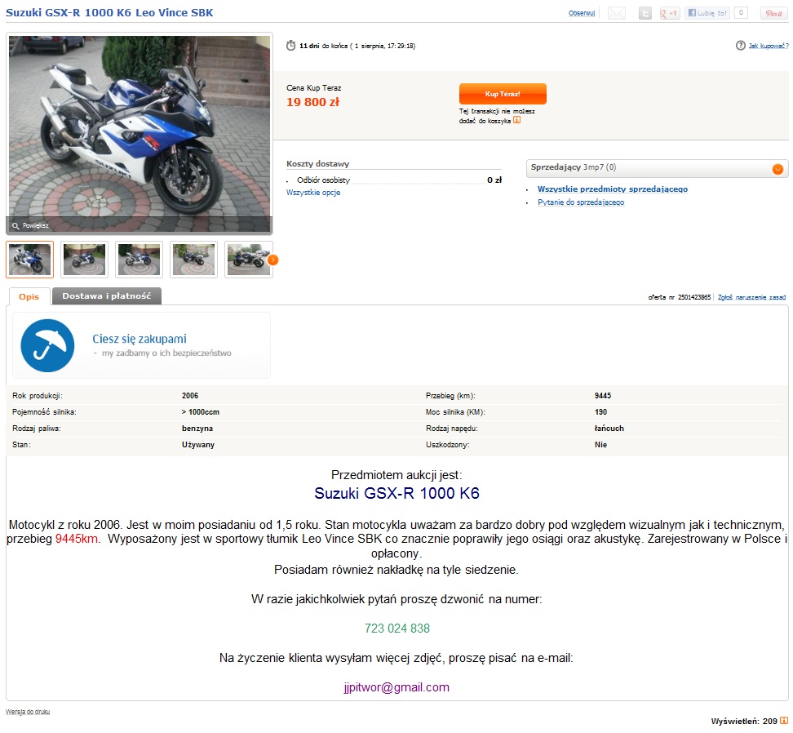The image size is (793, 733).
Task: Click the Wyświetleń info icon
Action: 784,721
